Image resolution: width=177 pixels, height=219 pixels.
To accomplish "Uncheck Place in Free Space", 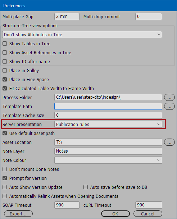I will pos(5,79).
